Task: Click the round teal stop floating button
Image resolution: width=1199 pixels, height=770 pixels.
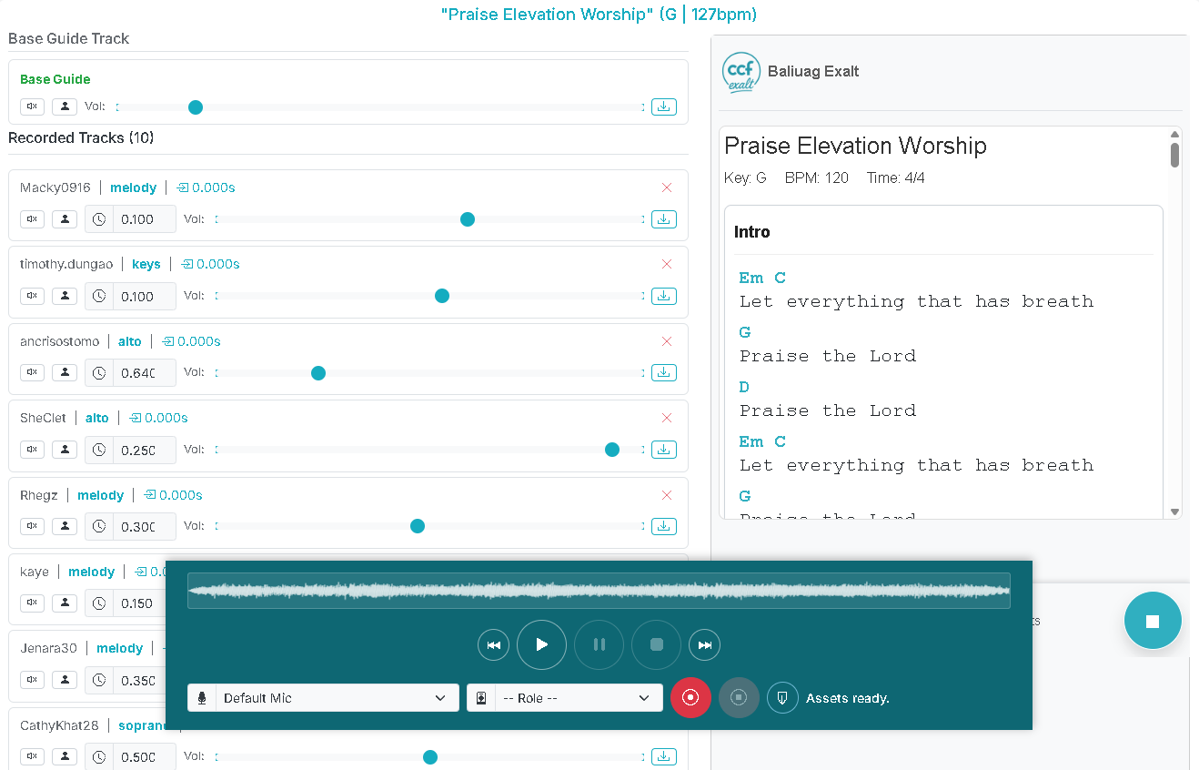Action: (x=1152, y=621)
